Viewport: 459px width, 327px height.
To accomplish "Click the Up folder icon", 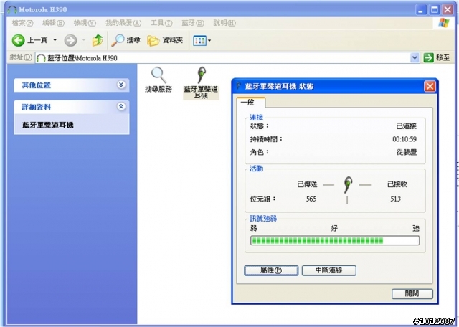I will [98, 40].
